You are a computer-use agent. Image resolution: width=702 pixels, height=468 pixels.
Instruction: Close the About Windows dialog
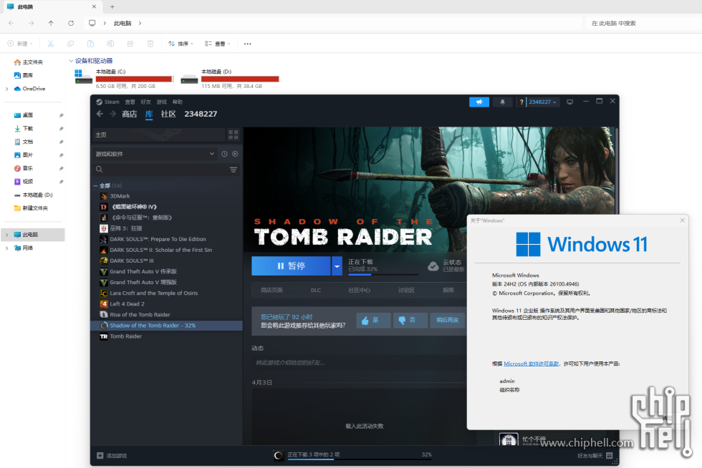pos(682,220)
